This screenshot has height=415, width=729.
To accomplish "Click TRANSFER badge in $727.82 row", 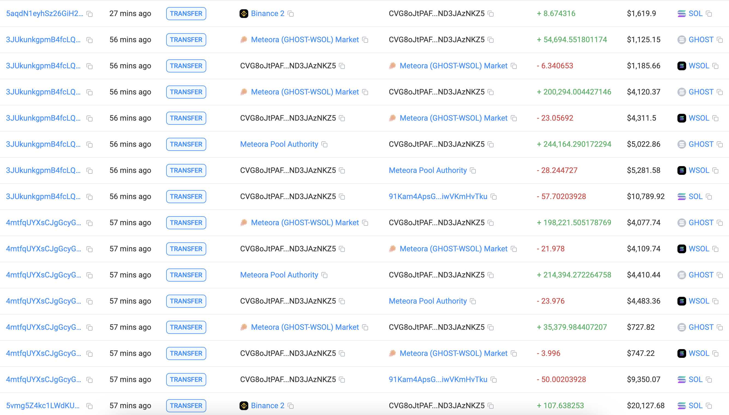I will (x=186, y=327).
